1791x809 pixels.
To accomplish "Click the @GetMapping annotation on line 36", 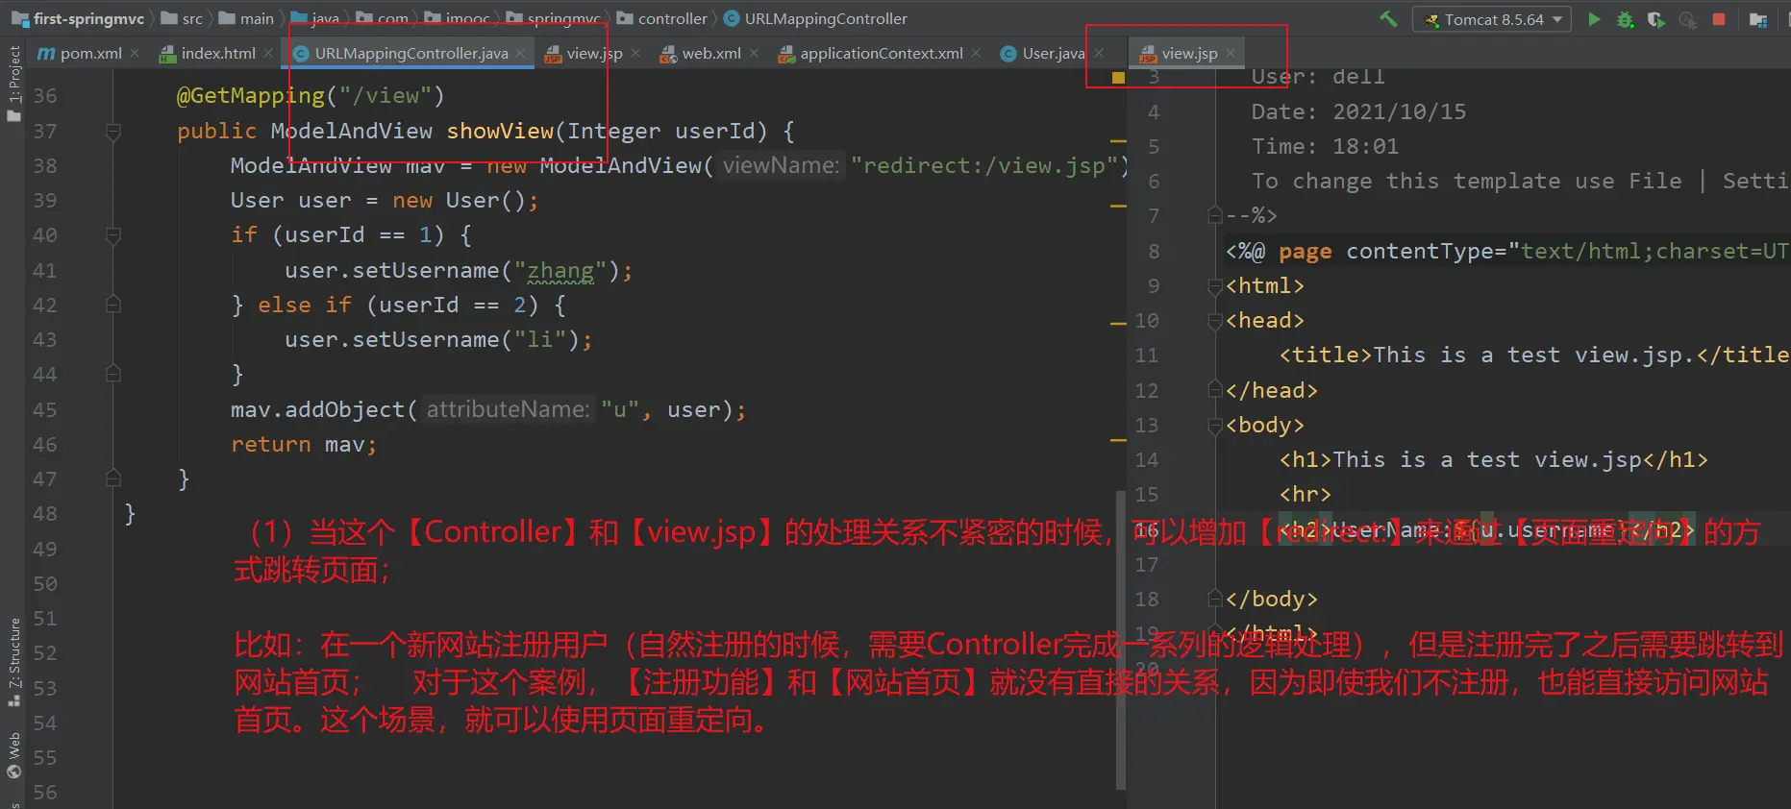I will [x=251, y=96].
